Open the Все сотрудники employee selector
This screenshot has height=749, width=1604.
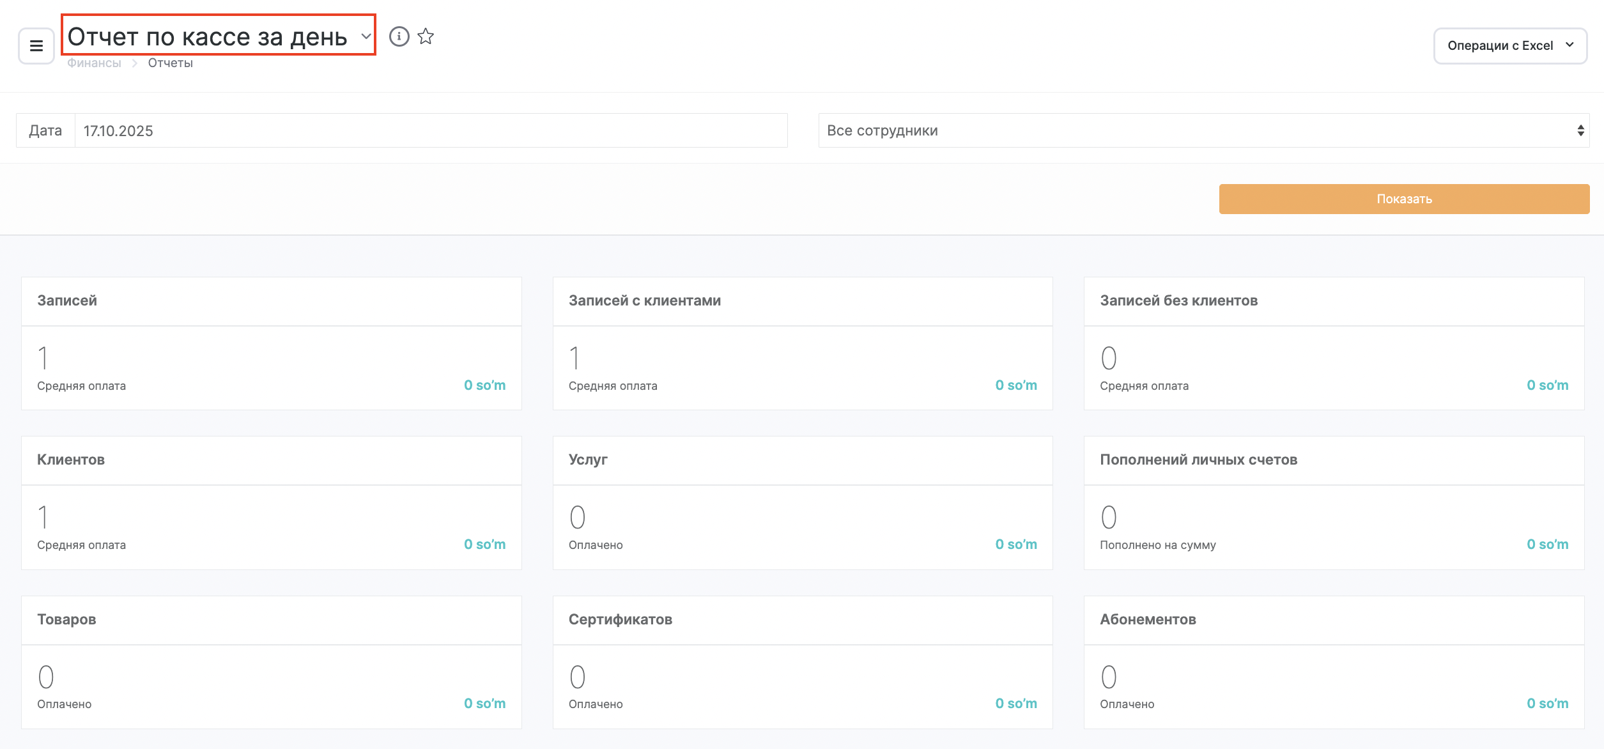point(1203,130)
